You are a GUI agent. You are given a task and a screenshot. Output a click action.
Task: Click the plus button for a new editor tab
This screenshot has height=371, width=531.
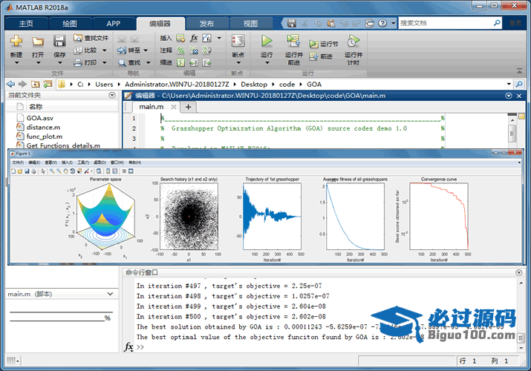(x=189, y=107)
